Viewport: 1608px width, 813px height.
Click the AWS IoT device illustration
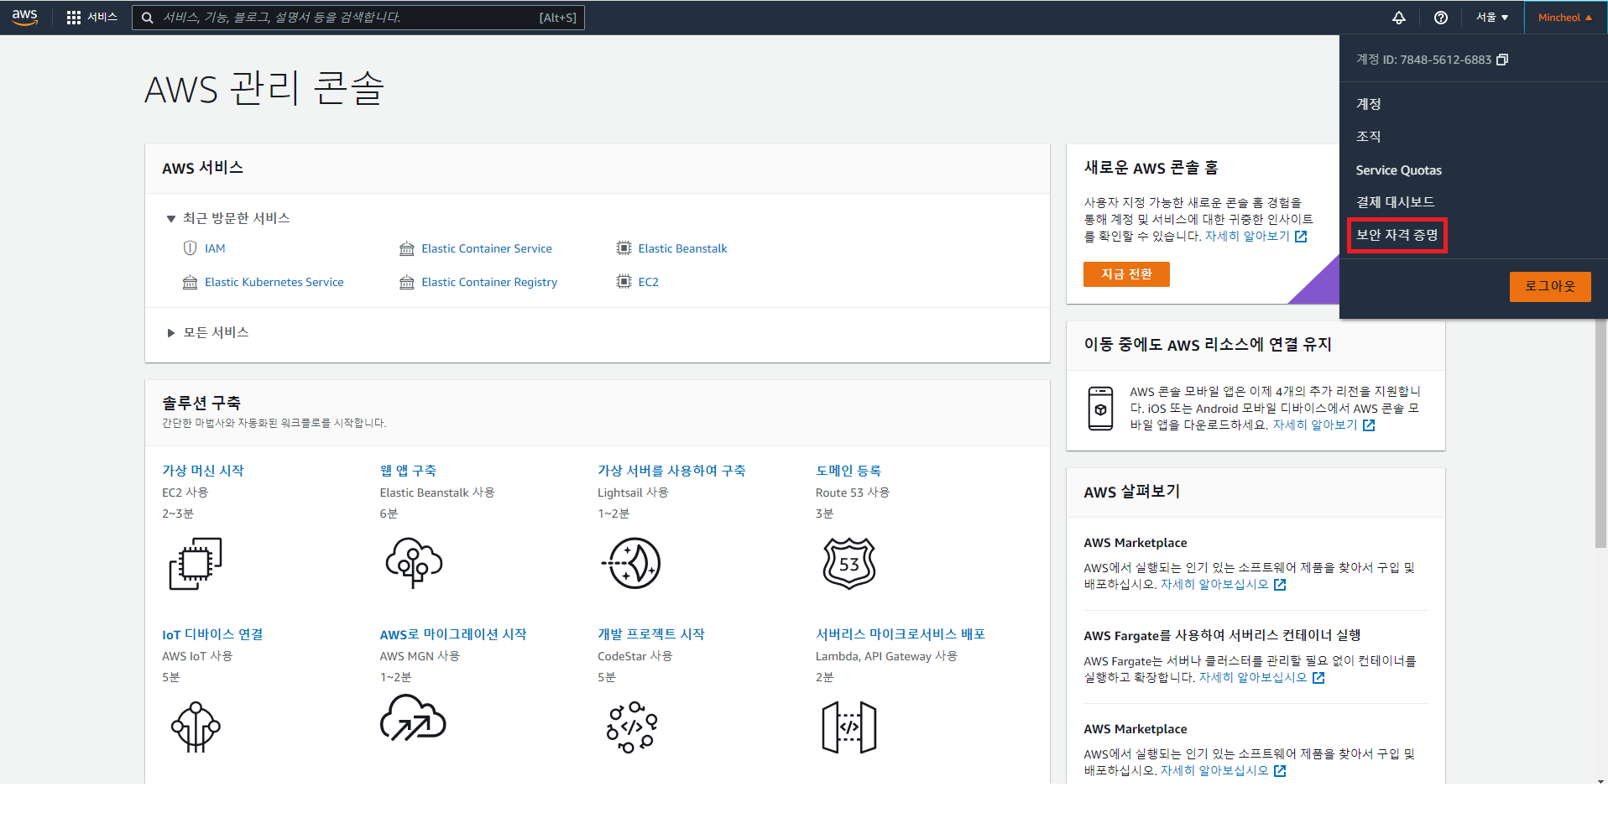[x=196, y=727]
